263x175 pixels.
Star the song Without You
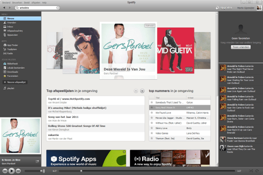pos(152,123)
